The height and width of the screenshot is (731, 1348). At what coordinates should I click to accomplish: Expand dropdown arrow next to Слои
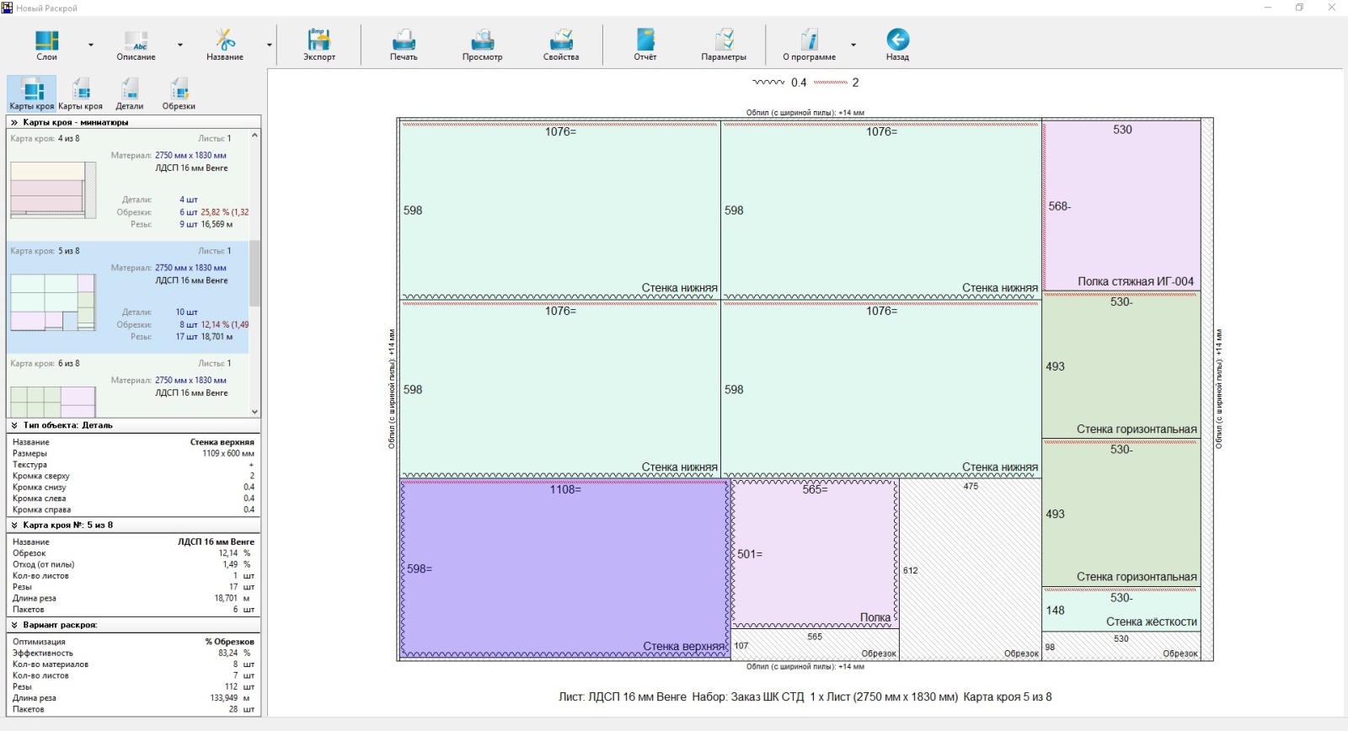[x=91, y=45]
